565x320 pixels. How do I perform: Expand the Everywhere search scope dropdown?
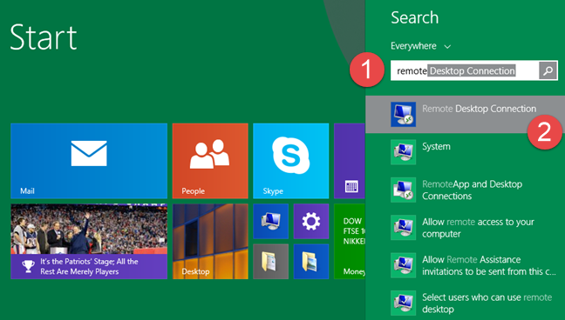(420, 46)
